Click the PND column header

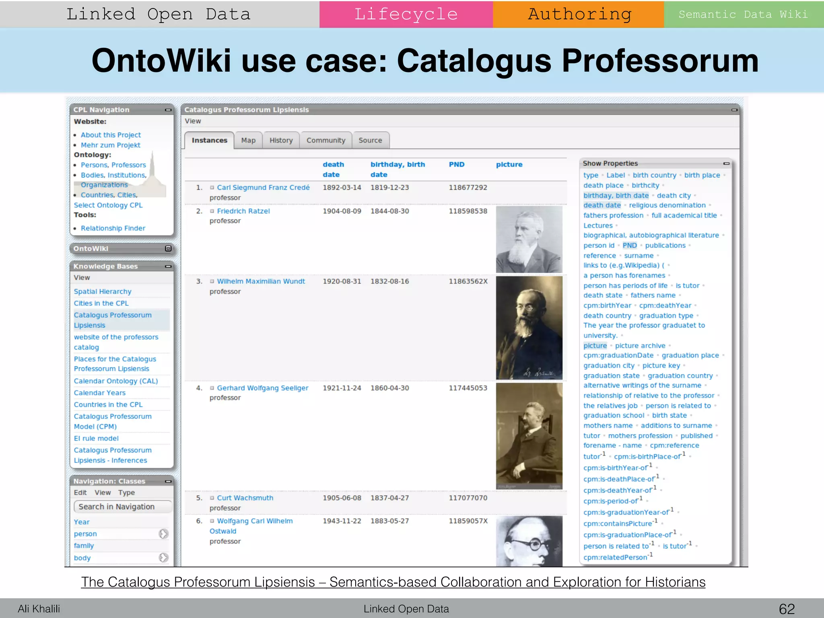pos(456,165)
